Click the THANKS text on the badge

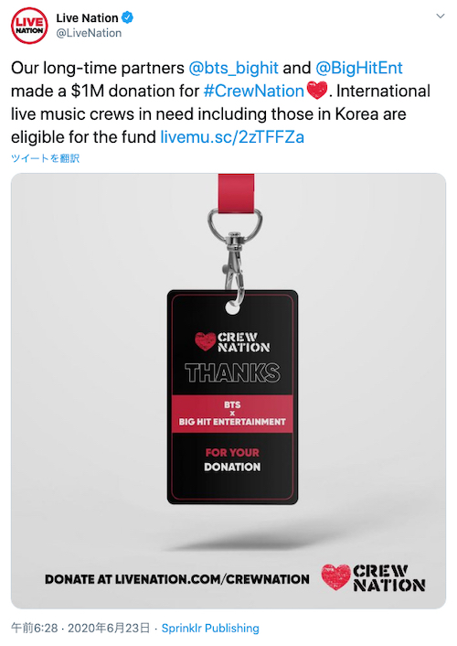click(x=233, y=372)
